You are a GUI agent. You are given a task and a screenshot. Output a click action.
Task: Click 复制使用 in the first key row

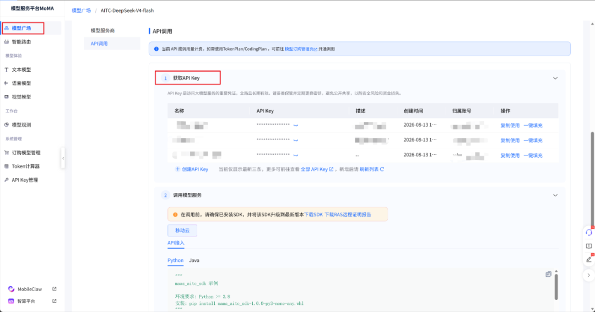[x=510, y=126]
